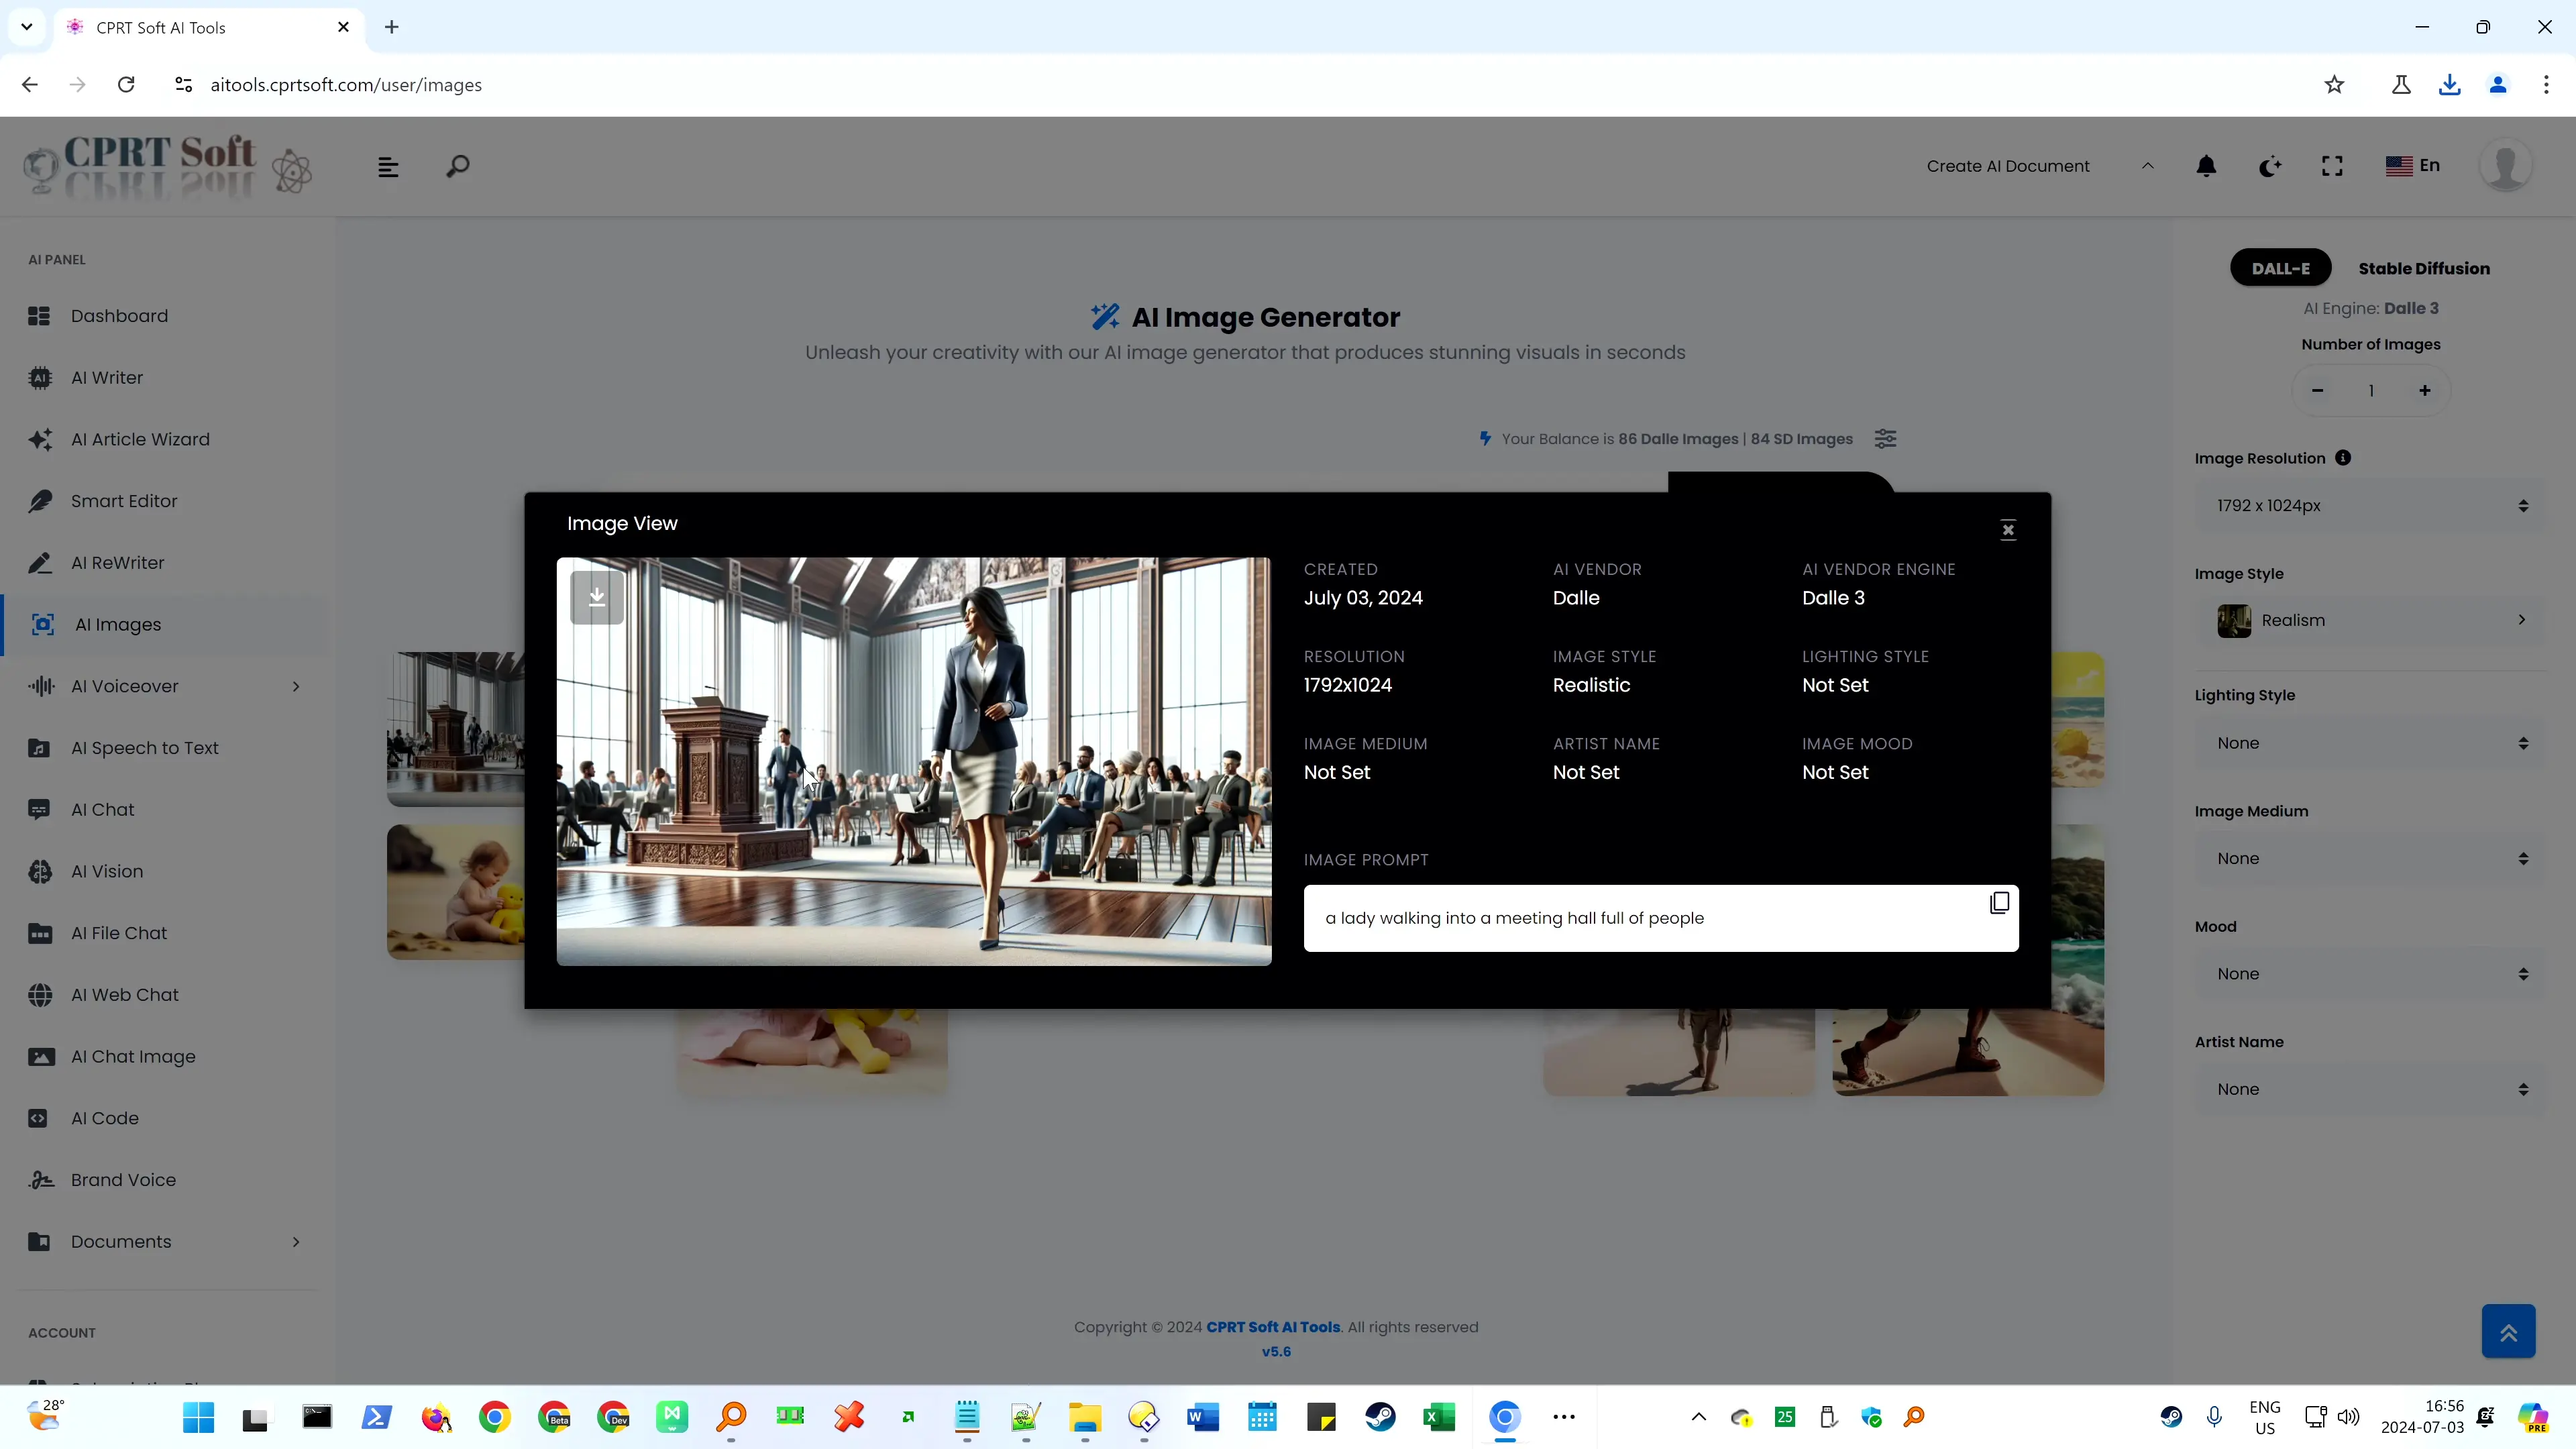Select Dashboard from AI Panel
The image size is (2576, 1449).
tap(120, 315)
